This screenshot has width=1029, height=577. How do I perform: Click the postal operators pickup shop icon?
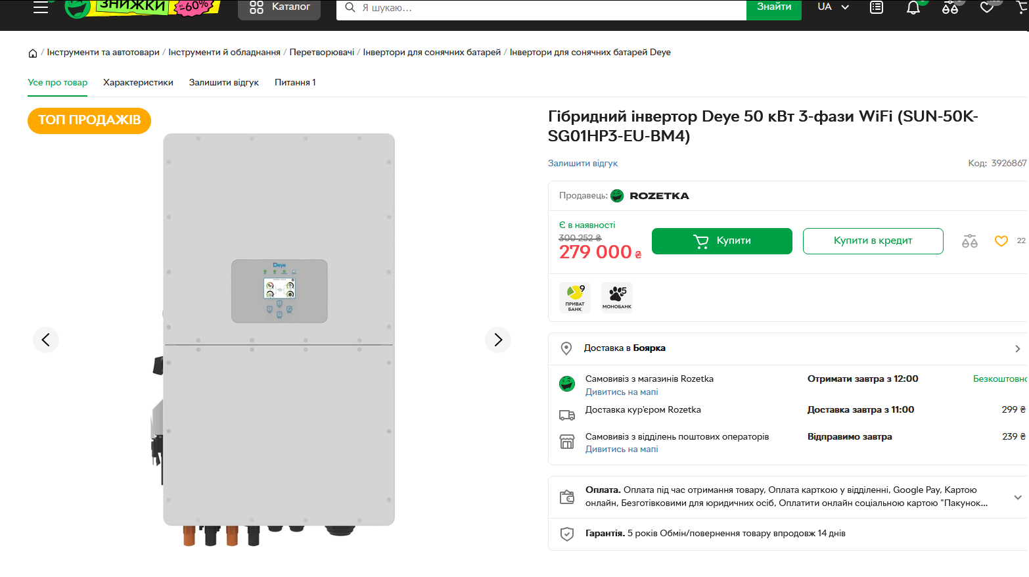[x=567, y=442]
